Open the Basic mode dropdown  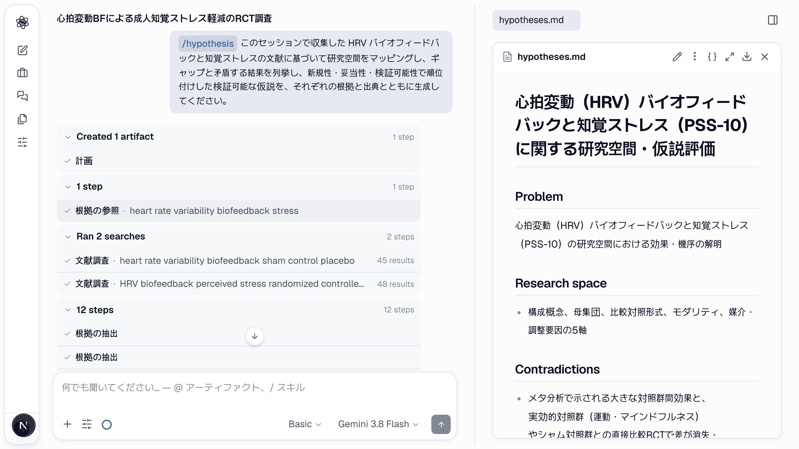tap(305, 424)
